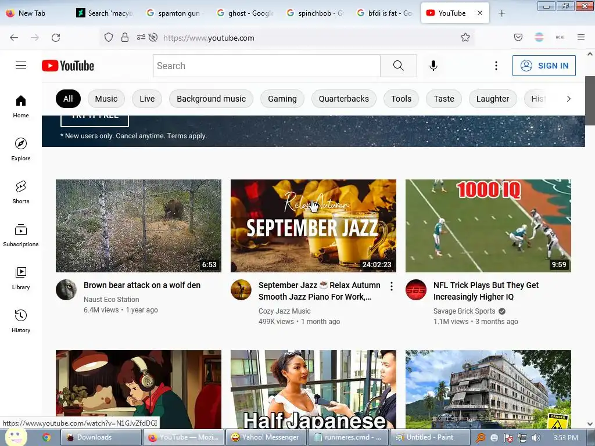Click the search magnifier button

click(x=399, y=66)
